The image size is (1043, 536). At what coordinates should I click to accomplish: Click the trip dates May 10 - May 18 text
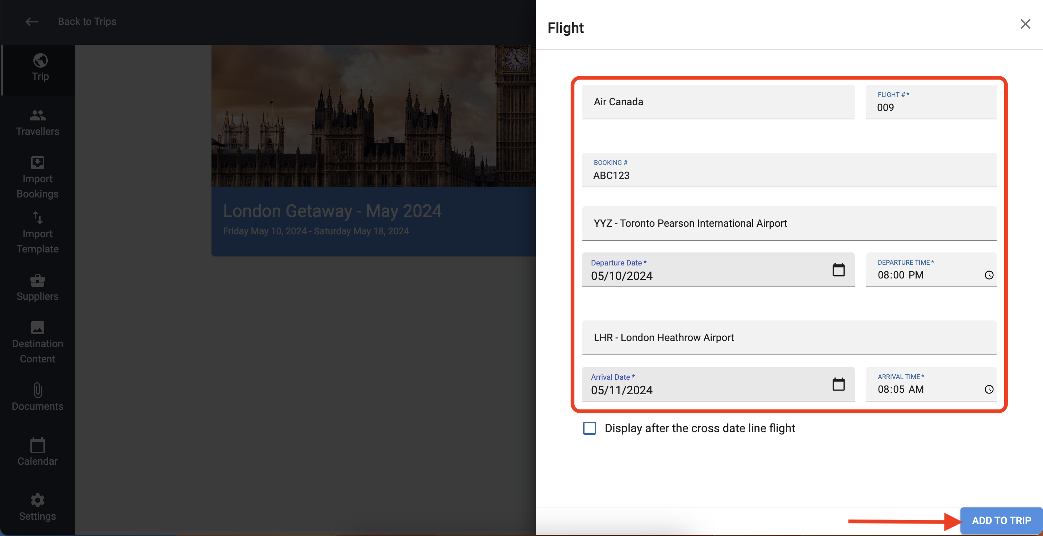click(316, 231)
